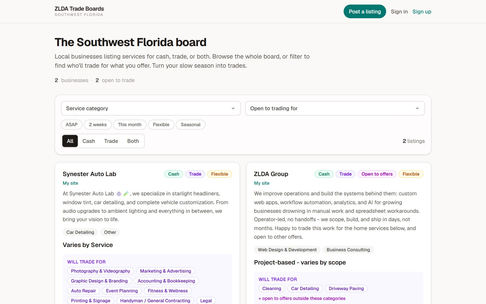Click open to offers outside these categories
Image resolution: width=486 pixels, height=304 pixels.
pos(302,298)
